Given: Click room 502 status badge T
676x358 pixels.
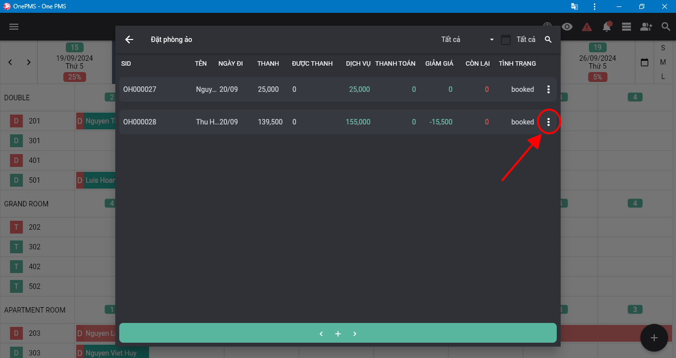Looking at the screenshot, I should pyautogui.click(x=16, y=286).
